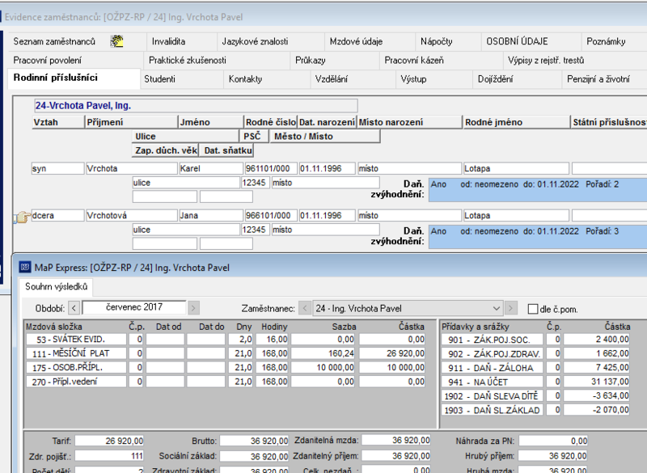Click the období field showing červenec 2017
The image size is (647, 473).
point(134,307)
